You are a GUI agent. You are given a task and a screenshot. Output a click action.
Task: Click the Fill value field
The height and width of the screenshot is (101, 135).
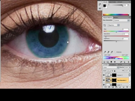(127, 71)
